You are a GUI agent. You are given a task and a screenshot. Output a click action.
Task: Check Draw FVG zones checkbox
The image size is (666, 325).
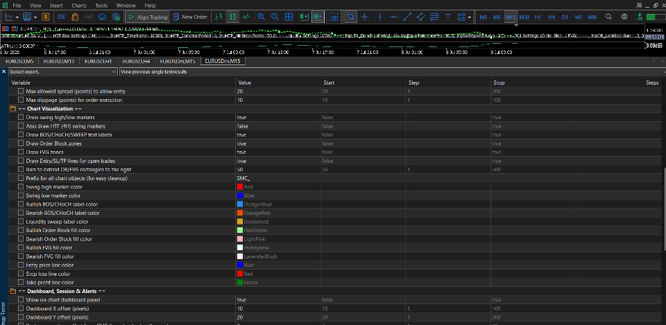click(21, 152)
